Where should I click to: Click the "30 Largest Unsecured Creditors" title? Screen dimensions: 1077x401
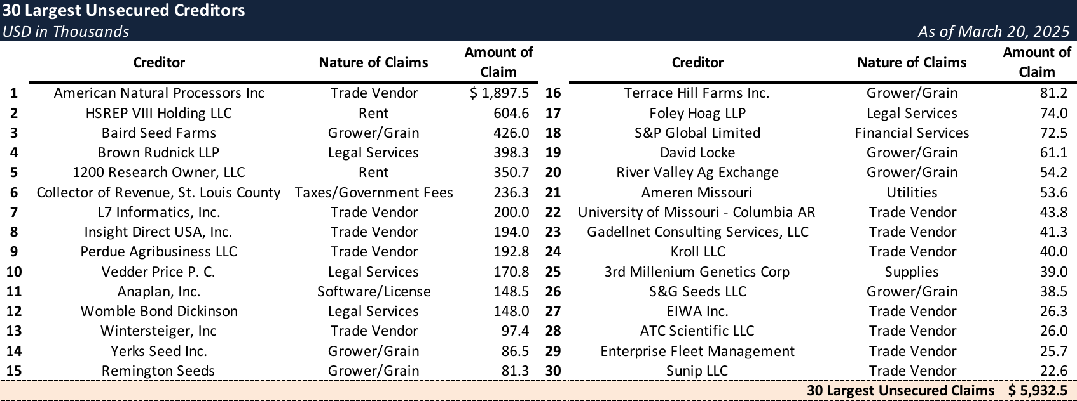tap(124, 11)
